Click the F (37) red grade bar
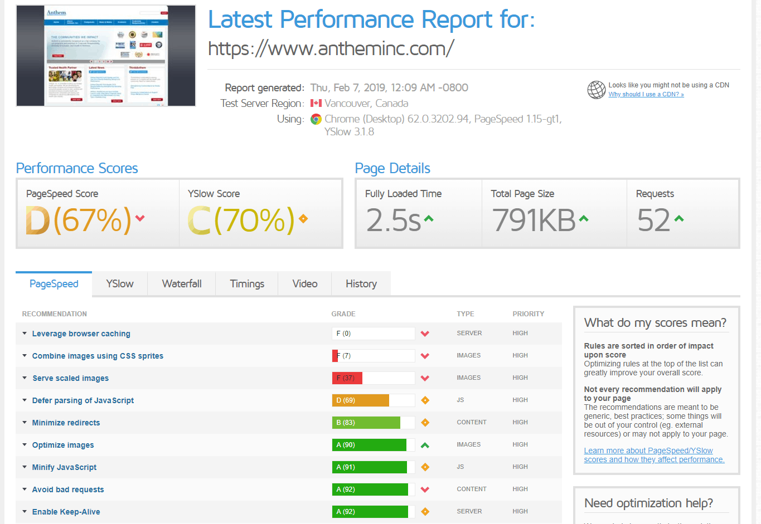 point(374,378)
